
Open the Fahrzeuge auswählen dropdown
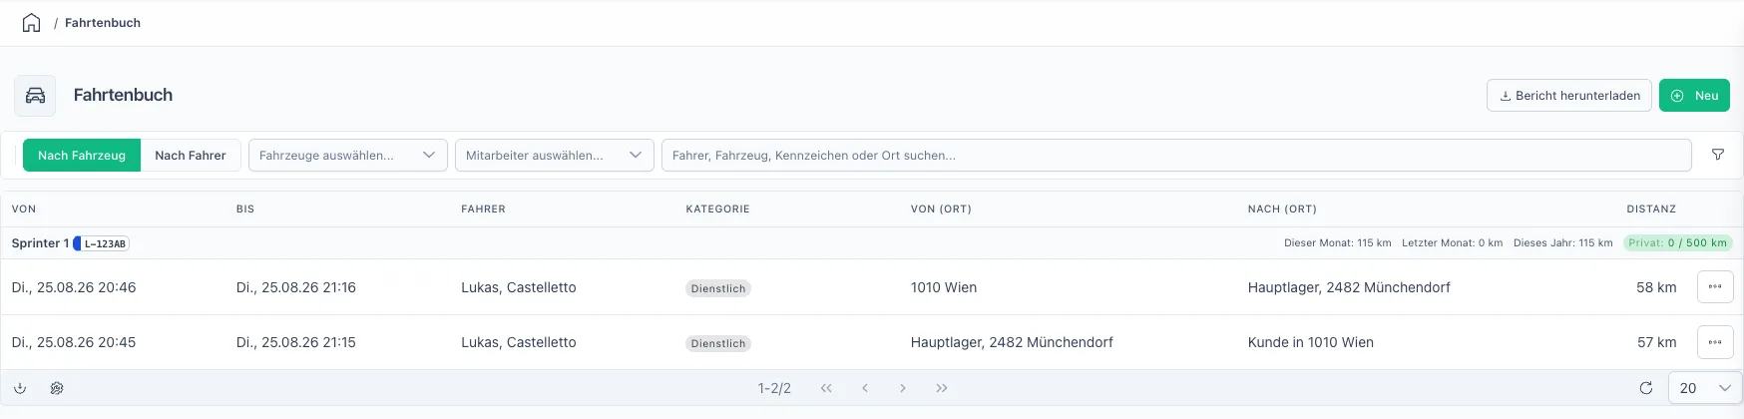click(348, 156)
